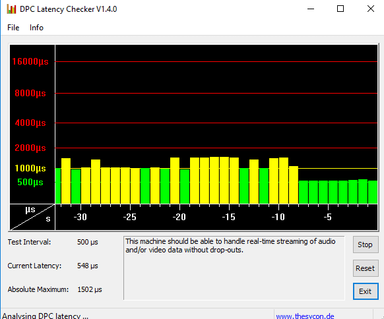This screenshot has height=319, width=384.
Task: Click the Exit button
Action: [366, 291]
